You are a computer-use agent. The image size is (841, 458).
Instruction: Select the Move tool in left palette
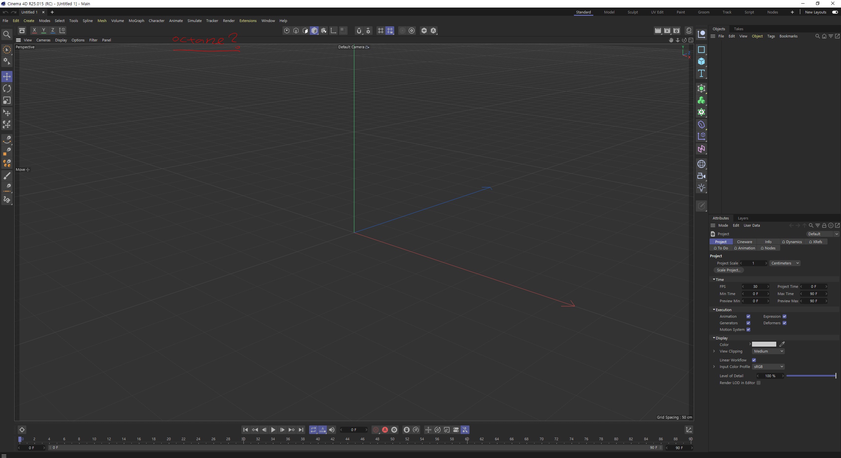pos(7,77)
